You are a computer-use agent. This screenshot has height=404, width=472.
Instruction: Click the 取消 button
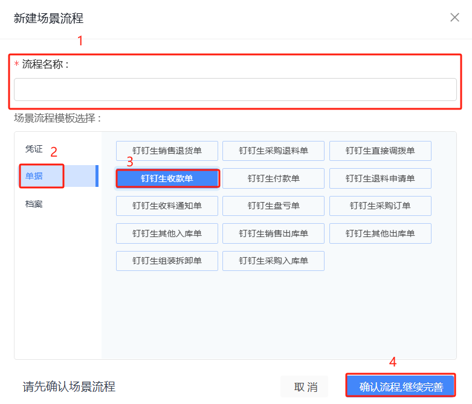tap(305, 386)
